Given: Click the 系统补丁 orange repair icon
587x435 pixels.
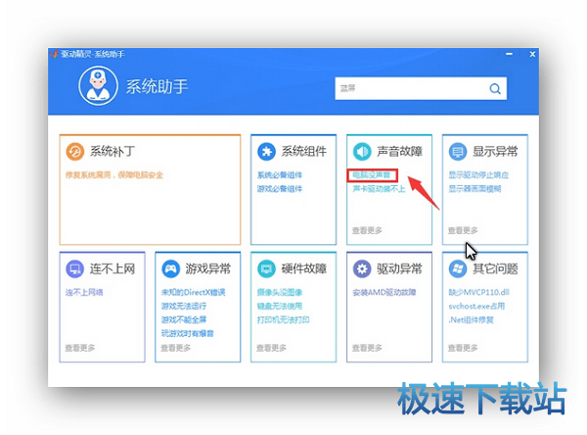Looking at the screenshot, I should (x=75, y=152).
